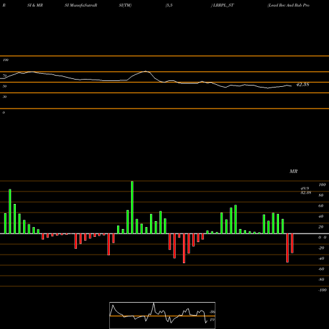Click the 32.38 value in MR panel

tap(306, 193)
